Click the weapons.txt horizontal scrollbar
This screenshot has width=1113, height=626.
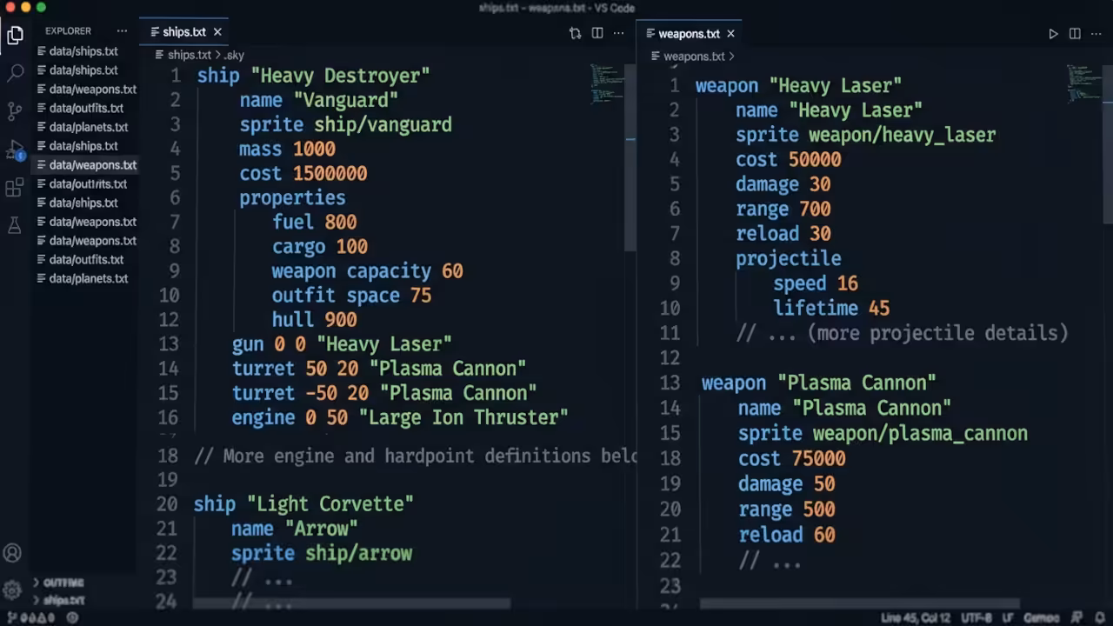coord(859,603)
